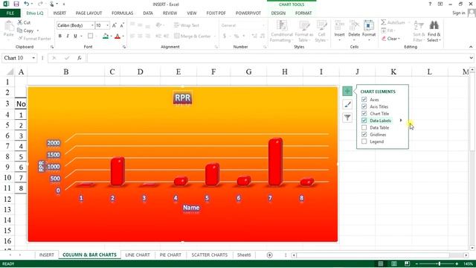Image resolution: width=476 pixels, height=268 pixels.
Task: Open the FORMULAS ribbon tab
Action: [122, 13]
